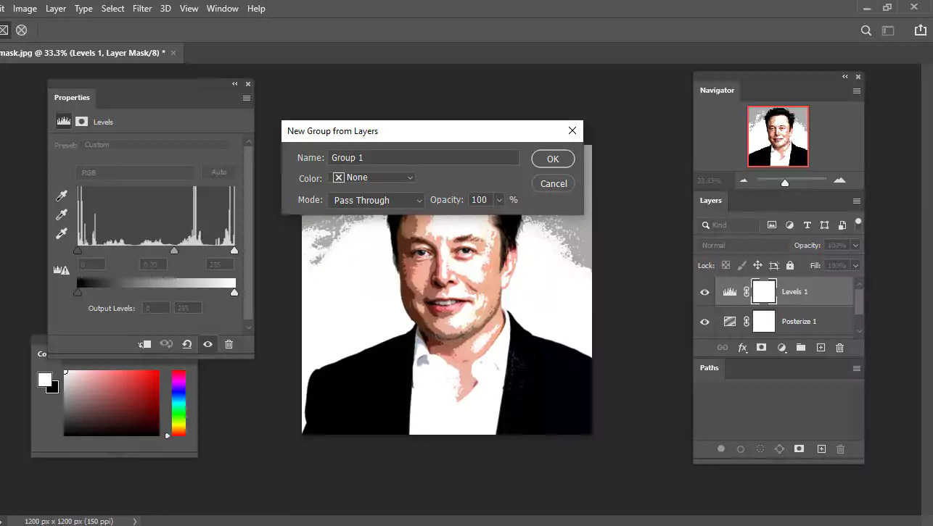Click the view previous state icon
The image size is (933, 526).
tap(166, 344)
